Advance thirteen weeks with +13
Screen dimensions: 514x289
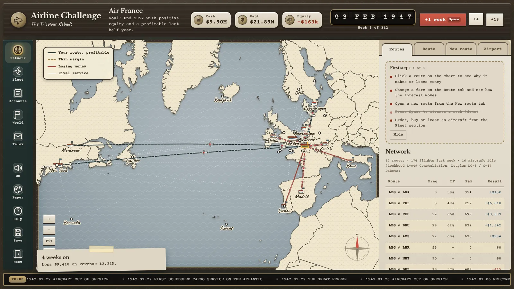coord(495,20)
